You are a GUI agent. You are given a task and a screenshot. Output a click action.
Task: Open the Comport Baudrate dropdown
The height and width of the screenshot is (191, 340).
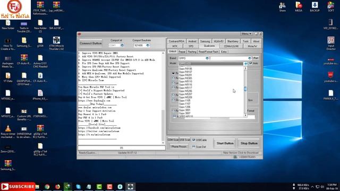click(x=148, y=45)
